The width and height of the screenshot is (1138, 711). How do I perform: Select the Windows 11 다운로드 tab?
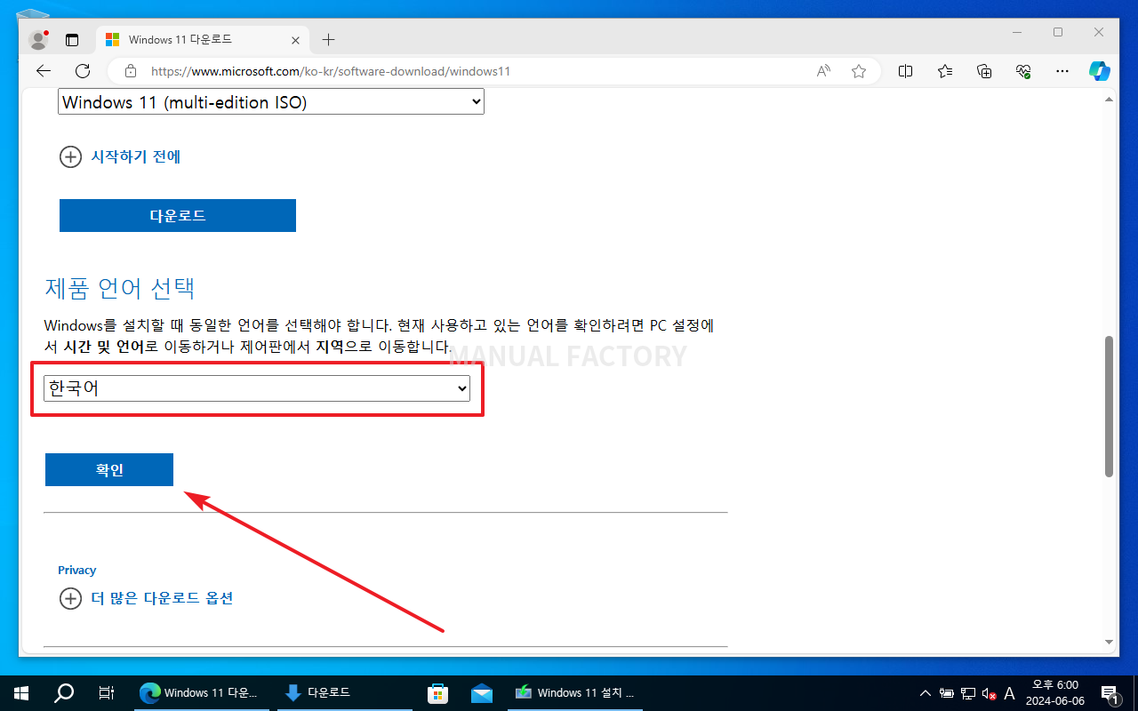(x=202, y=40)
